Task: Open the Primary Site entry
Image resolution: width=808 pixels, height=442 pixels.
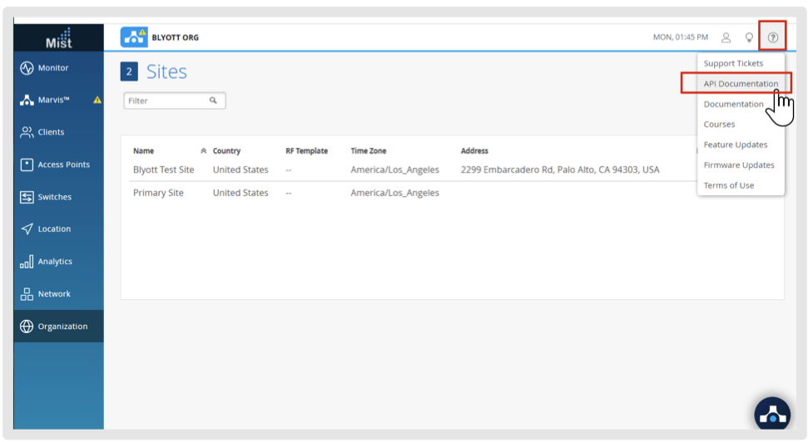Action: (x=158, y=193)
